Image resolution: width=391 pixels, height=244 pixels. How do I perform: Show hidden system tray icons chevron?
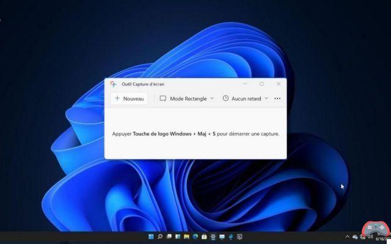(x=348, y=237)
